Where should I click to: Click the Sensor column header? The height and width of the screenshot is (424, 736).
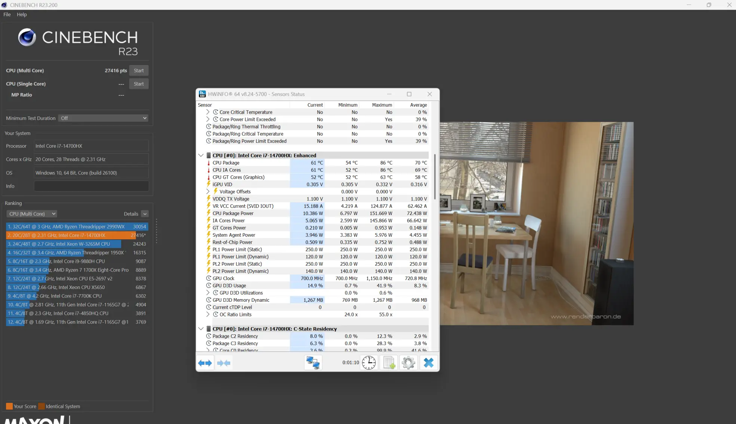[205, 105]
